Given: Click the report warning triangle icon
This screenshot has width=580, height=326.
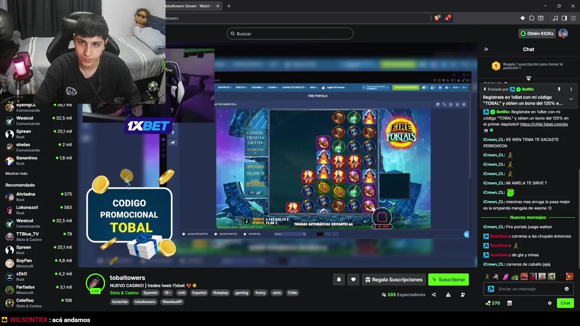Looking at the screenshot, I should pos(448,295).
